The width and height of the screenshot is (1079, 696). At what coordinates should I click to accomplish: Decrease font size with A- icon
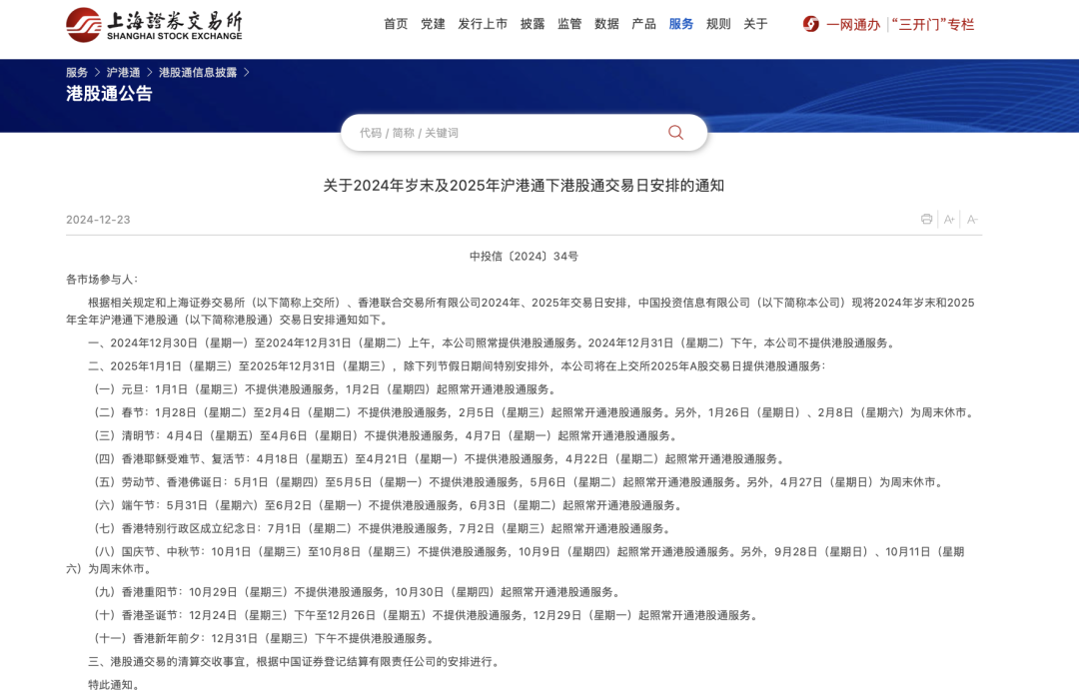(x=972, y=220)
